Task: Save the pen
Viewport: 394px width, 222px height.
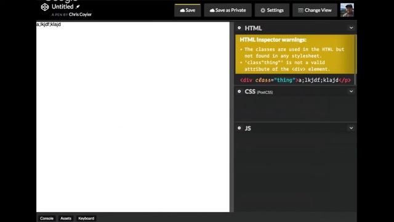Action: coord(187,10)
